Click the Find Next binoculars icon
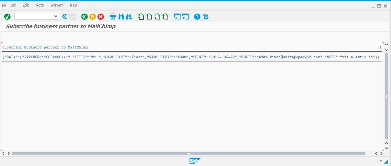The width and height of the screenshot is (391, 166). (x=129, y=17)
